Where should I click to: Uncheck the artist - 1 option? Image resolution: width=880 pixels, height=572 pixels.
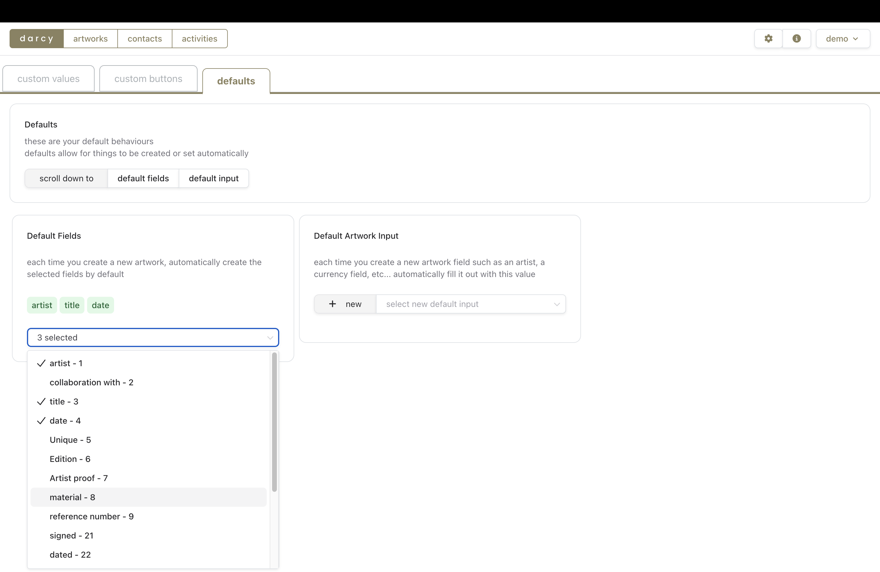(66, 363)
